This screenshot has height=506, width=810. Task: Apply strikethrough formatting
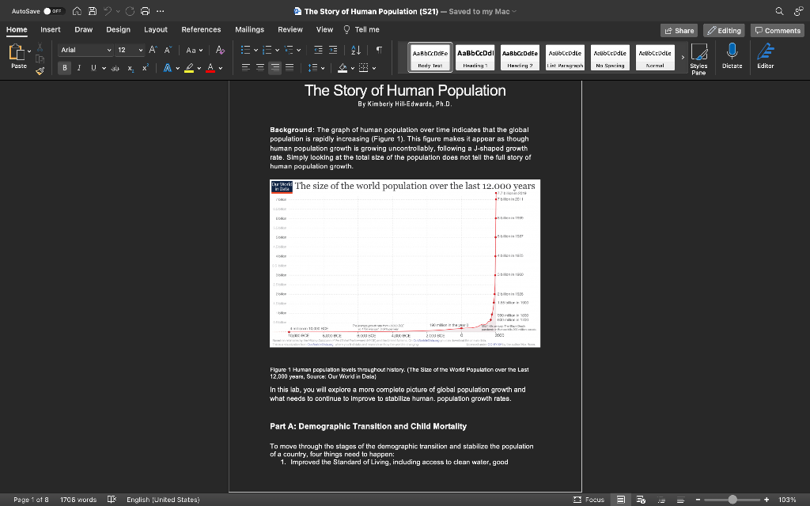115,68
